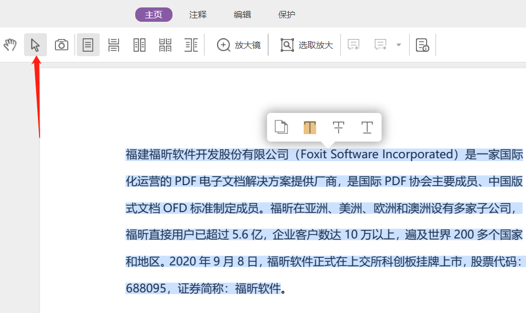Image resolution: width=526 pixels, height=313 pixels.
Task: Highlight selected text with popup tool
Action: tap(309, 127)
